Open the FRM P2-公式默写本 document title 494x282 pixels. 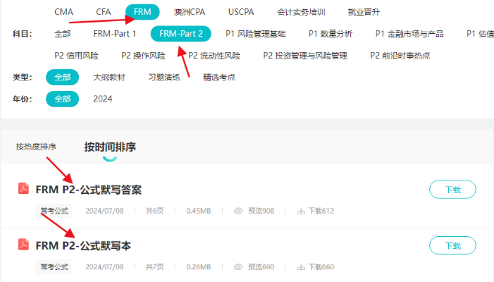(83, 246)
